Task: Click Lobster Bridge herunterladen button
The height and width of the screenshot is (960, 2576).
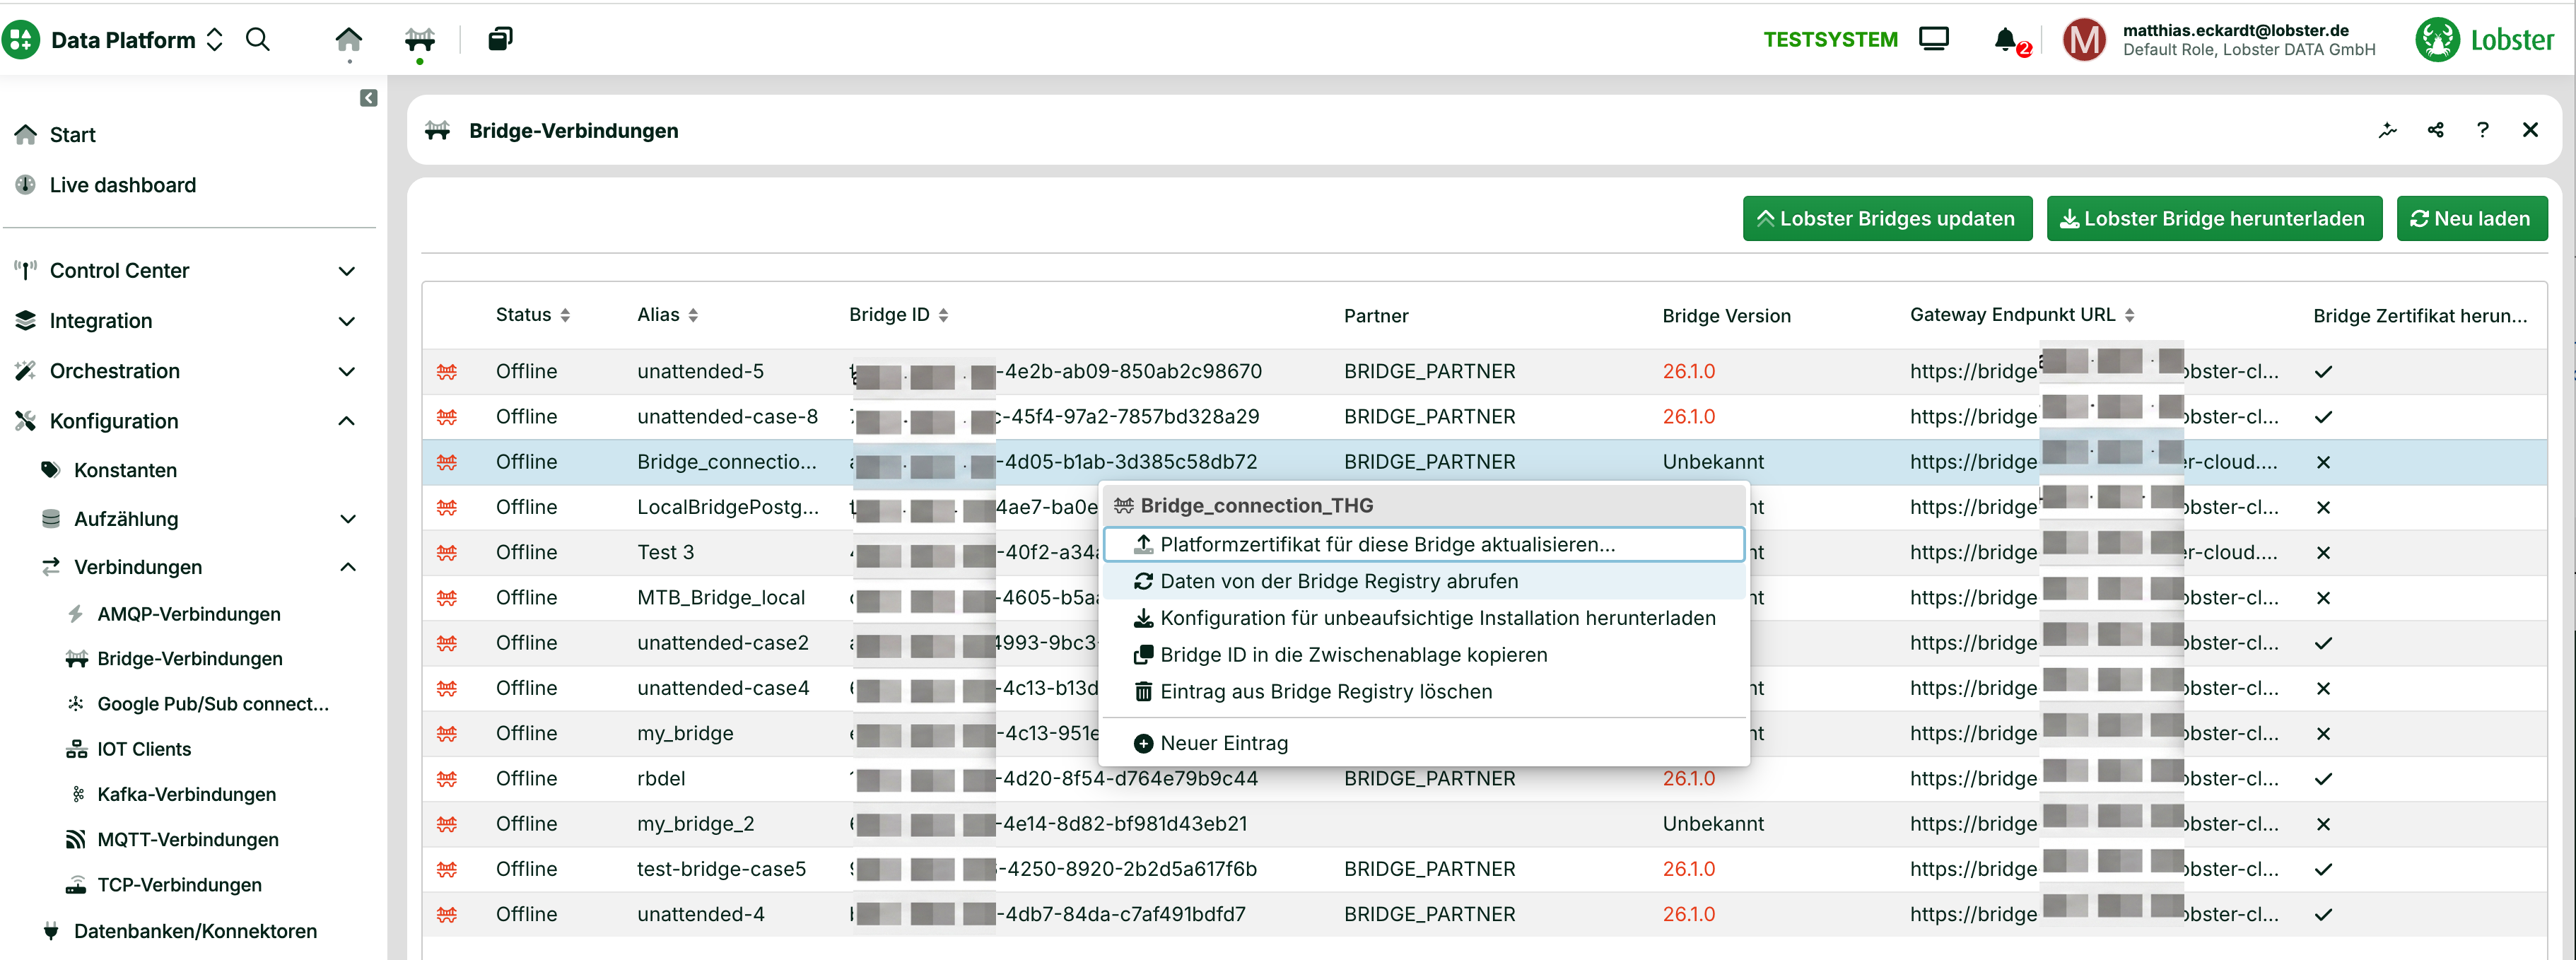Action: coord(2214,219)
